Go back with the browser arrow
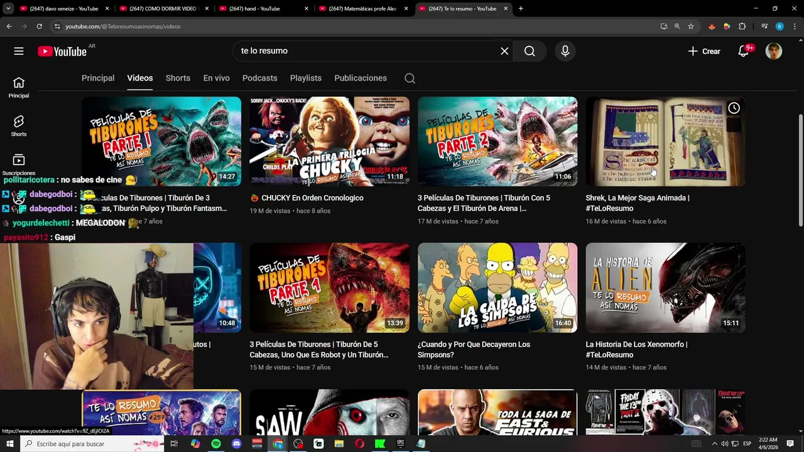804x452 pixels. pyautogui.click(x=9, y=26)
